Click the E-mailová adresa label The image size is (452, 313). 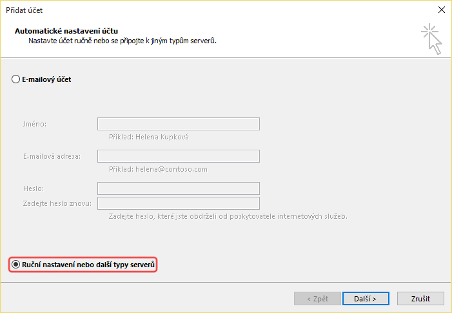[51, 156]
